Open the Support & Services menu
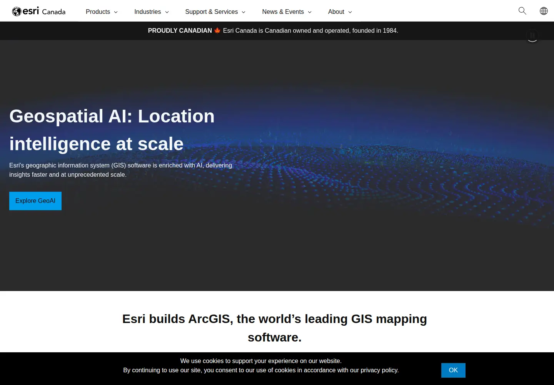Screen dimensions: 554x385 (215, 12)
